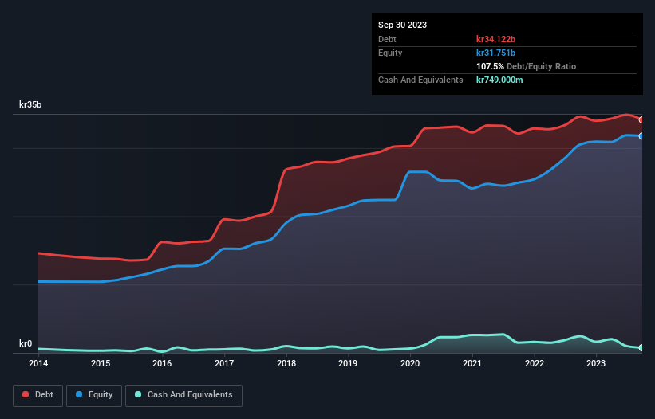The width and height of the screenshot is (655, 419).
Task: Click the kr35b y-axis label
Action: point(30,104)
